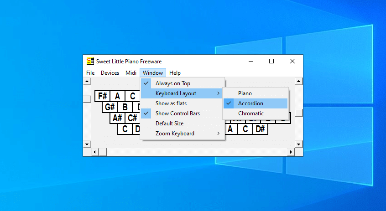This screenshot has height=211, width=386.
Task: Click the horizontal scrollbar left arrow
Action: pos(95,152)
